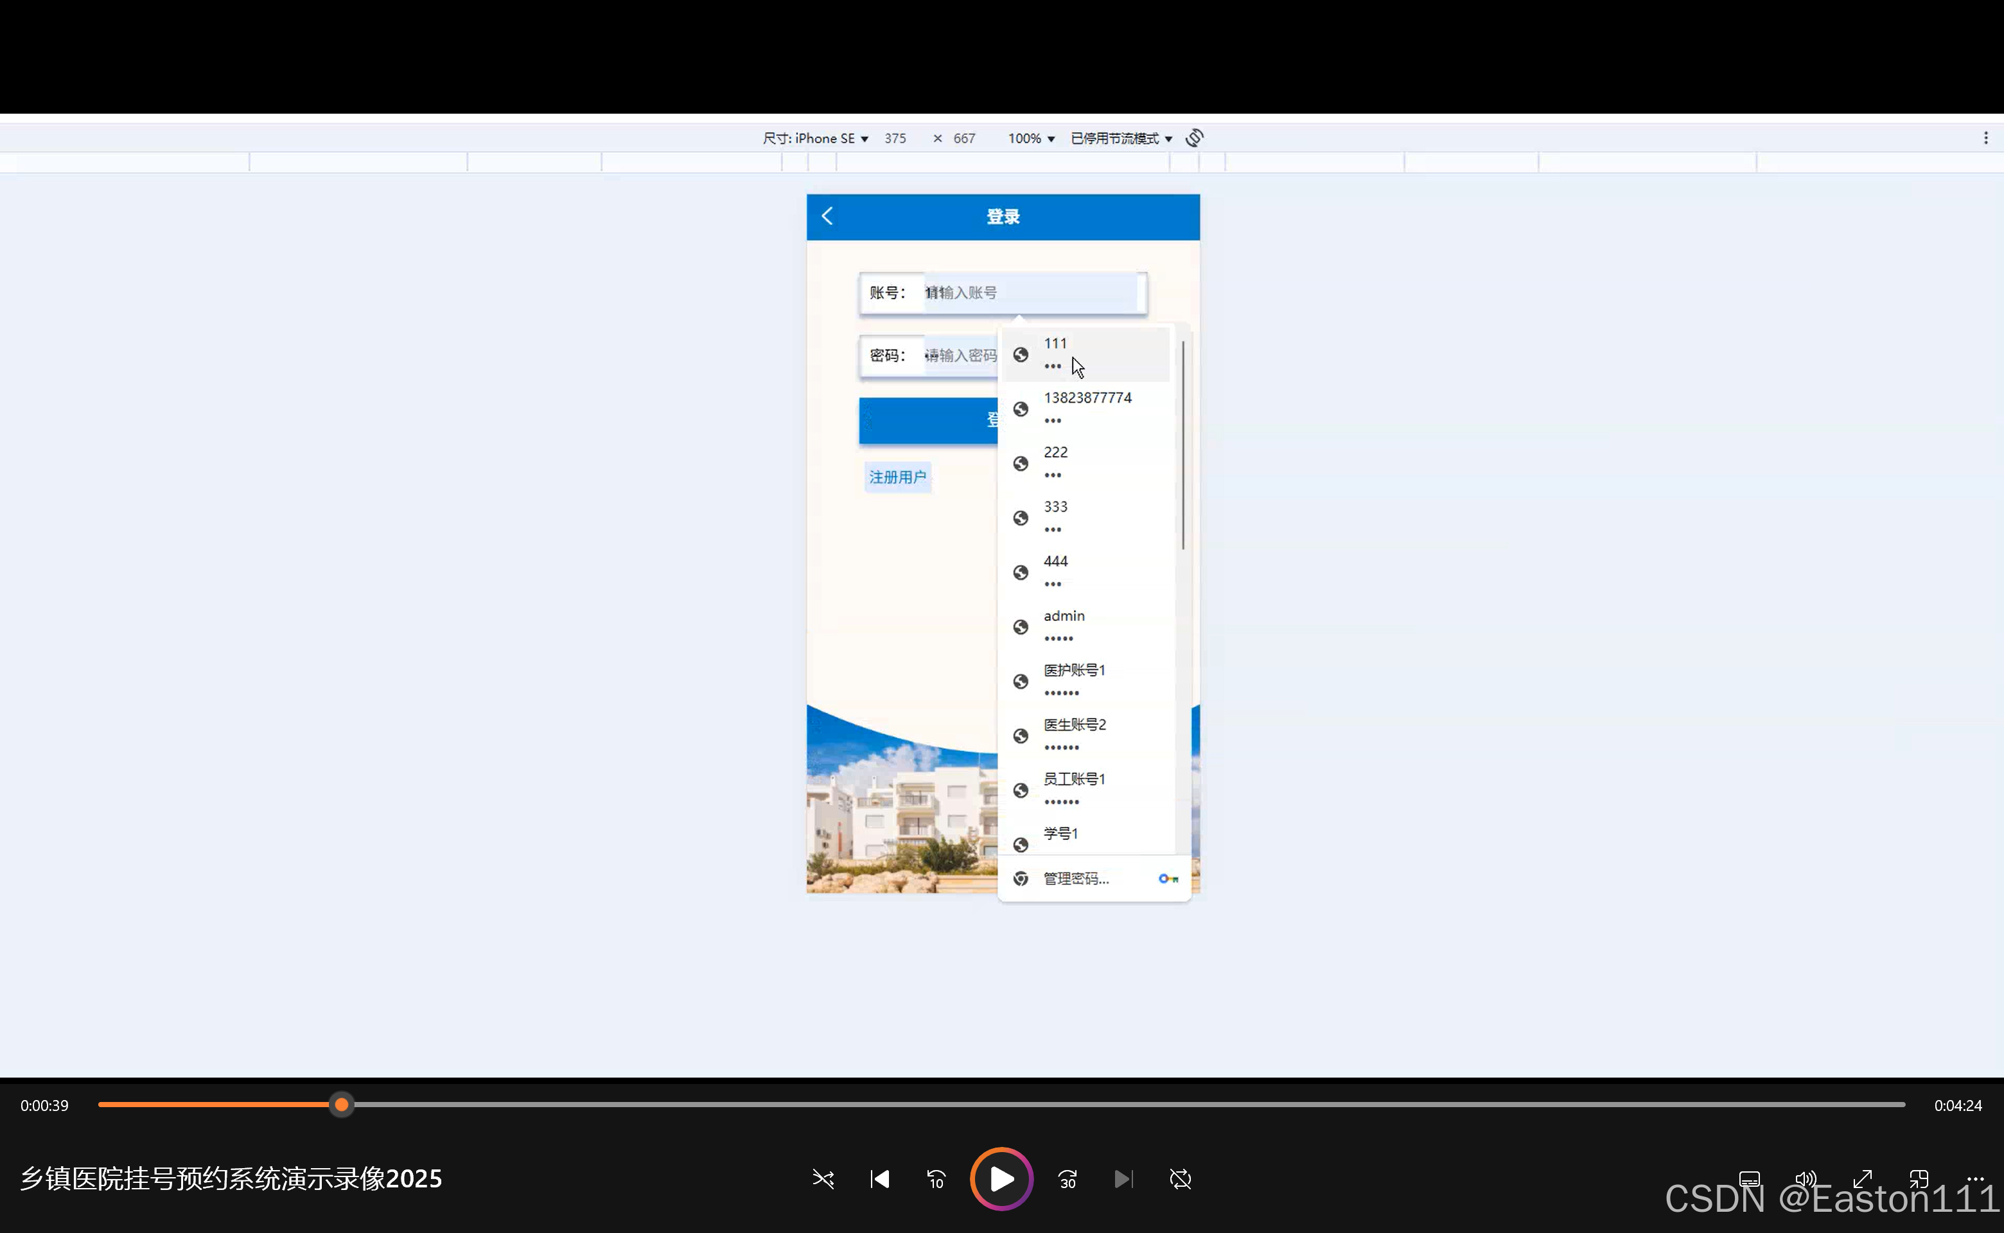Switch to mini player view
Screen dimensions: 2004x1233
[x=1919, y=1179]
